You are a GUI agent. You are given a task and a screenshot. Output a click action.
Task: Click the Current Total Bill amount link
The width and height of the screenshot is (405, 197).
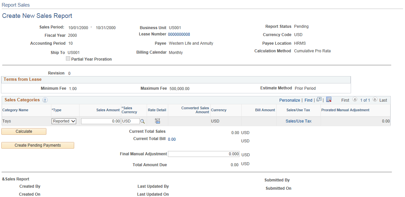[172, 139]
